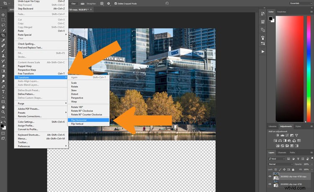Image resolution: width=314 pixels, height=192 pixels.
Task: Open the Actions play-button panel icon
Action: (x=263, y=51)
